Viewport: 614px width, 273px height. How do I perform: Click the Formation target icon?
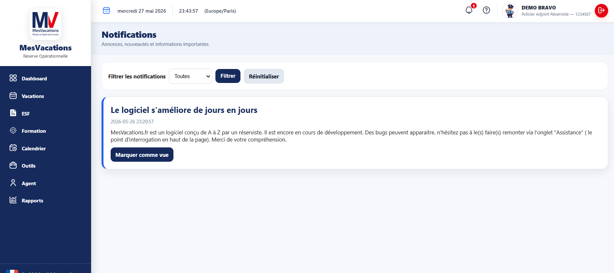[x=13, y=130]
